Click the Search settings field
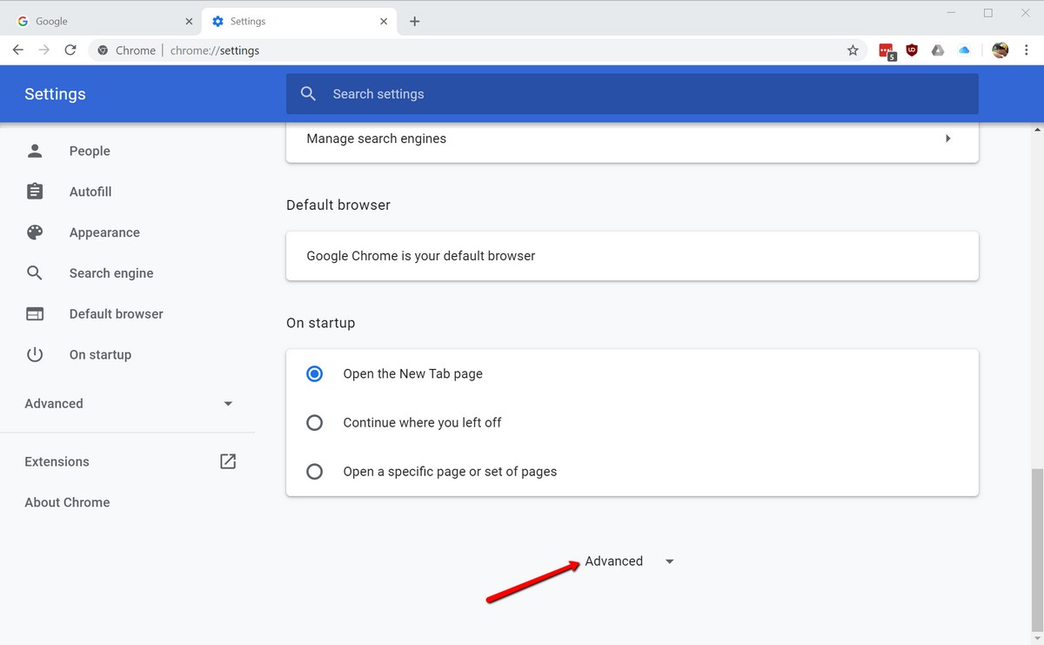 632,94
